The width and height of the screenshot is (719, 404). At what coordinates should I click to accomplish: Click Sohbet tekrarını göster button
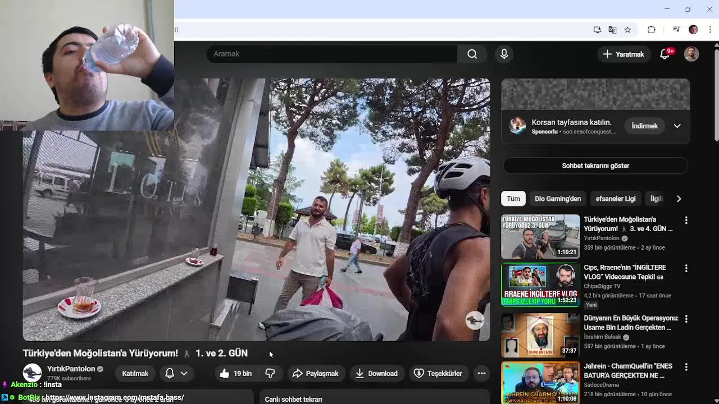595,166
